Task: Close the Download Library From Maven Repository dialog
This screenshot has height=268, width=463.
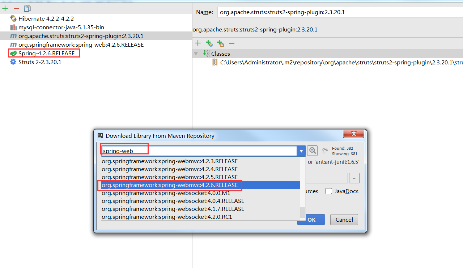Action: tap(353, 134)
